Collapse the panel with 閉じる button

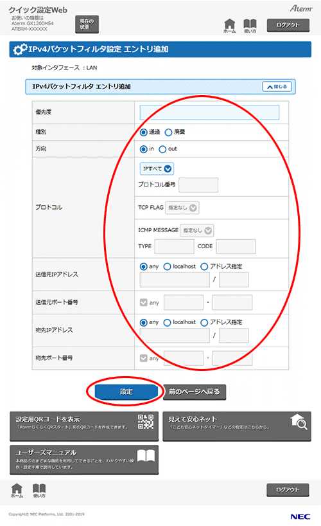pos(277,87)
